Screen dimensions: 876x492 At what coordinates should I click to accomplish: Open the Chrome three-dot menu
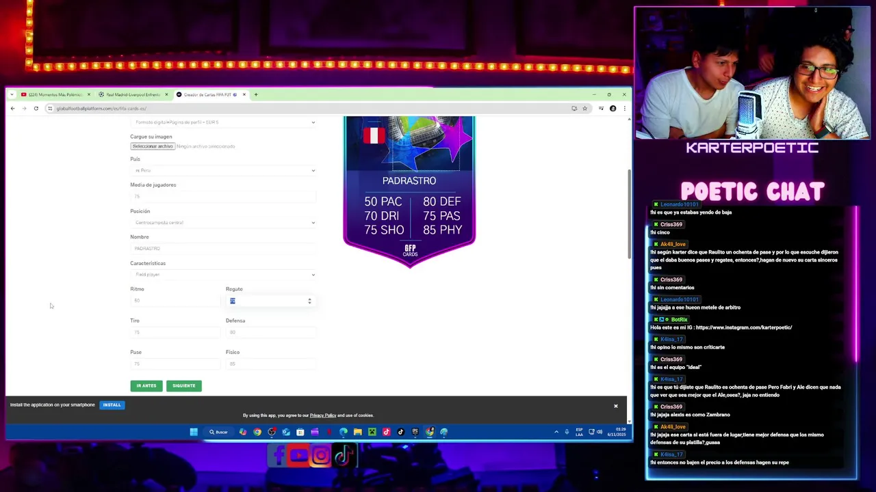click(x=624, y=108)
